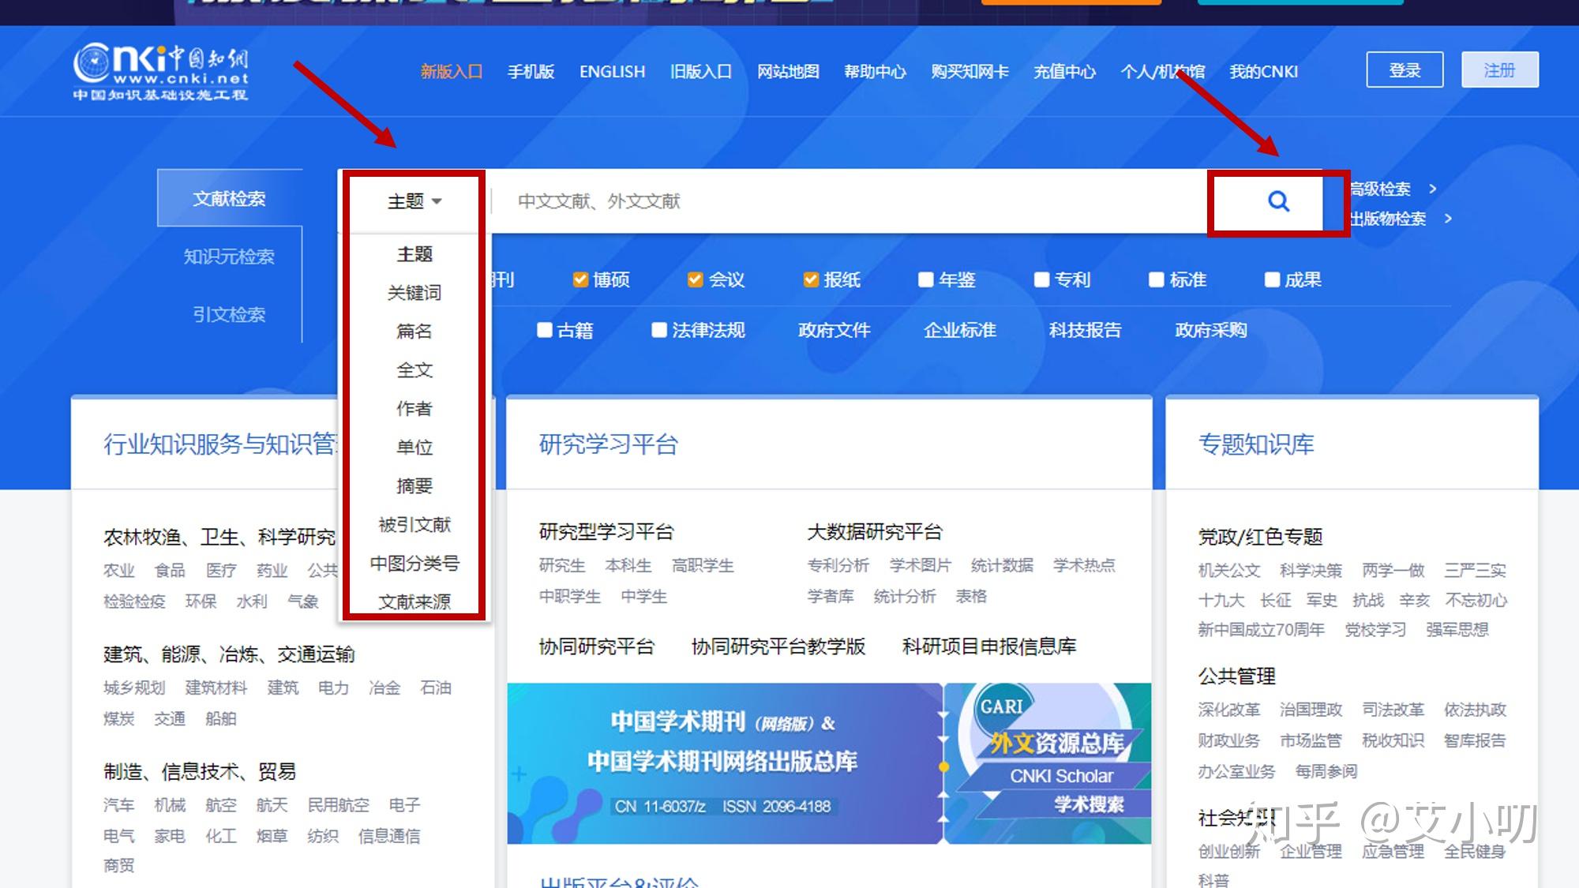Switch to the 知识元检索 tab
Screen dimensions: 1579x888
coord(230,257)
